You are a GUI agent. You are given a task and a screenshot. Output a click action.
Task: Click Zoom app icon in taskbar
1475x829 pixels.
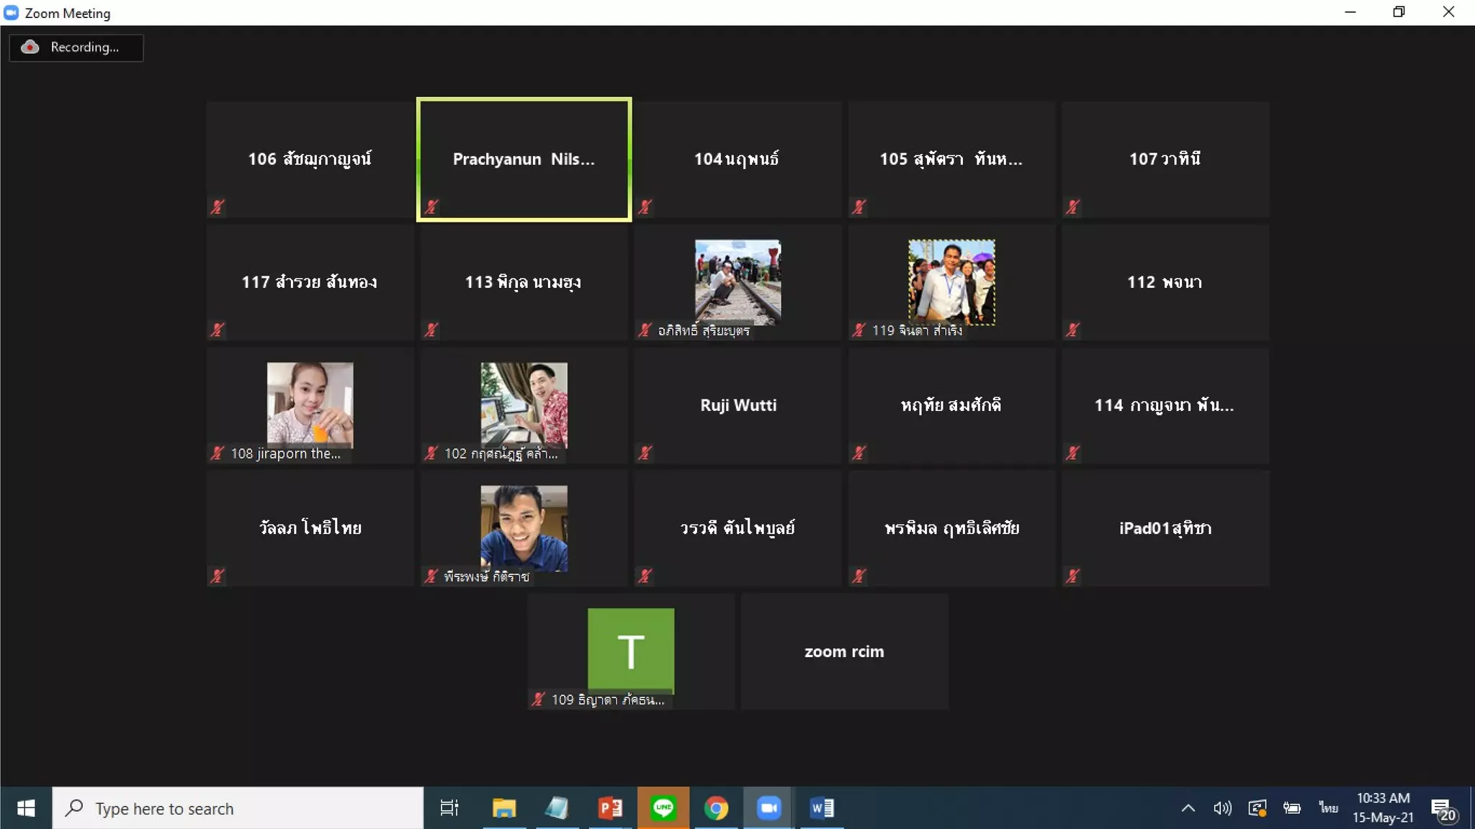768,808
